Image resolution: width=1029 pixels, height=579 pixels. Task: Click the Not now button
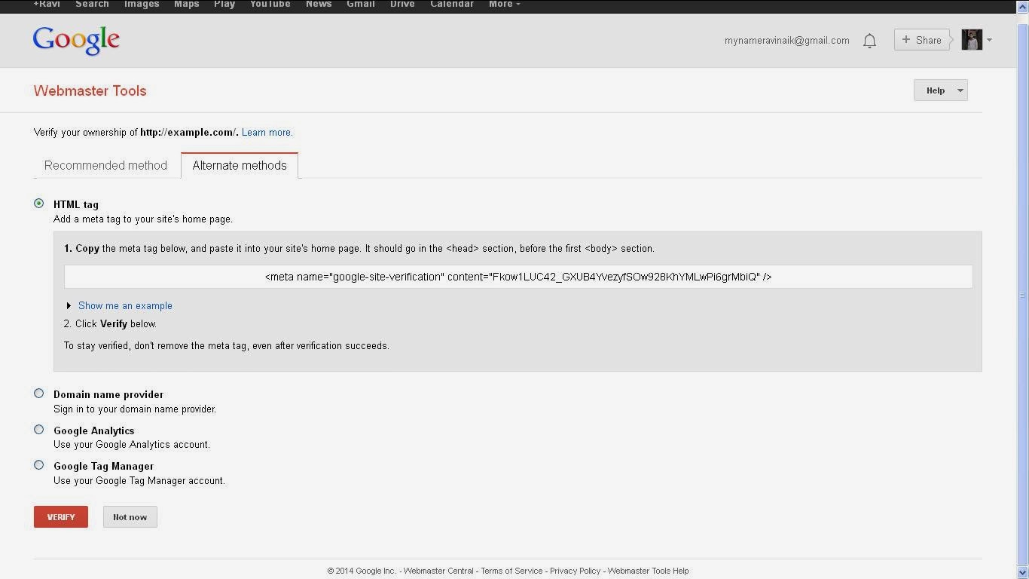[130, 517]
